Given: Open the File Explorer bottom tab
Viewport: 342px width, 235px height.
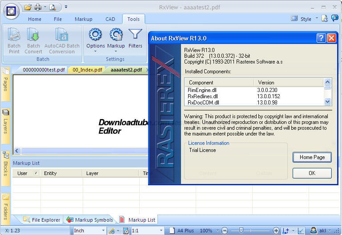Looking at the screenshot, I should (42, 220).
